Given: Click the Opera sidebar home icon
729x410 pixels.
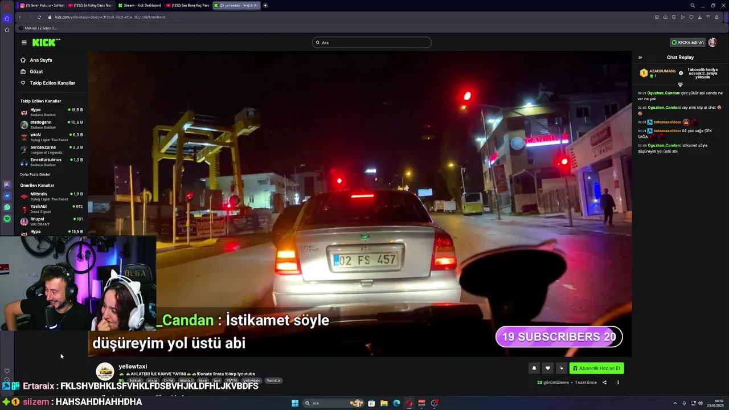Looking at the screenshot, I should (7, 18).
